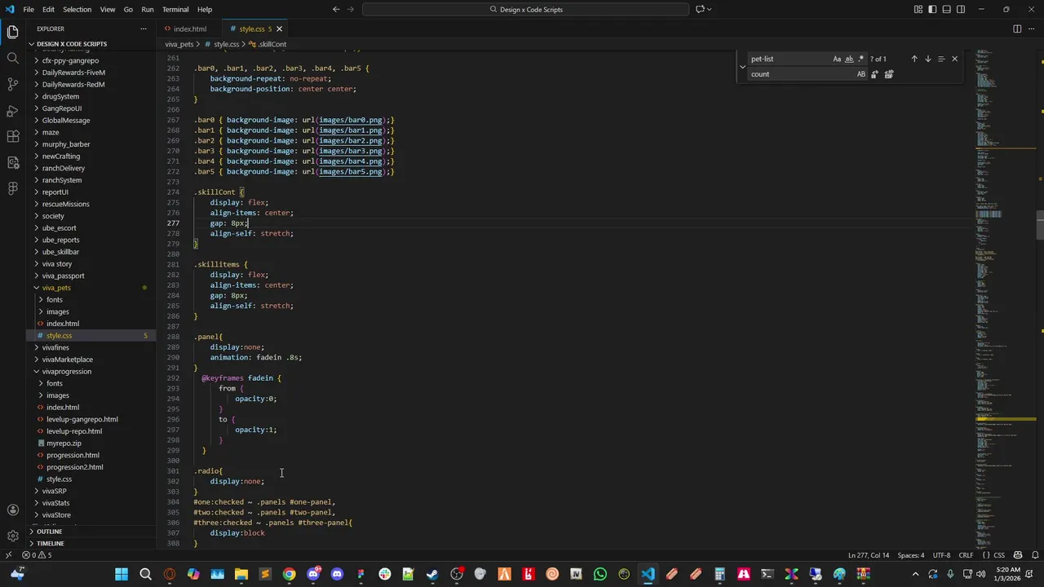
Task: Click viva_pets in the breadcrumb
Action: click(x=179, y=44)
